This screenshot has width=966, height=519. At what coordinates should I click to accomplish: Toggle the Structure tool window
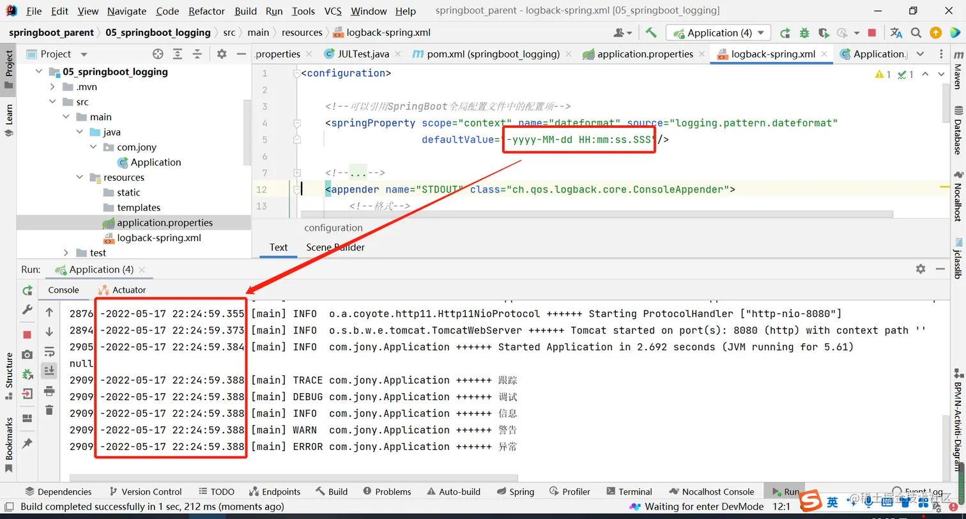(x=8, y=376)
